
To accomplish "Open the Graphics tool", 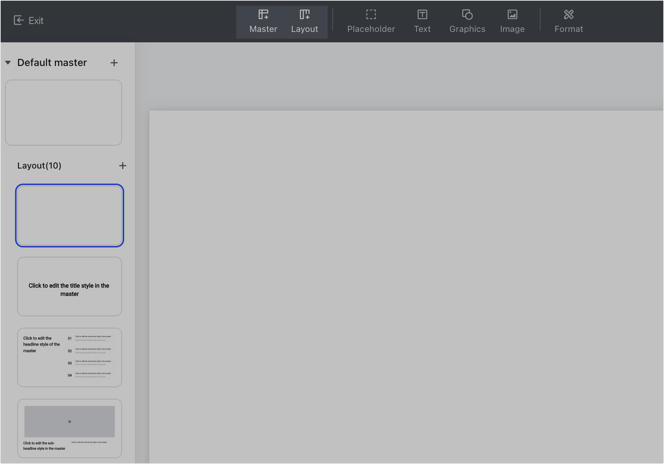I will pyautogui.click(x=467, y=20).
